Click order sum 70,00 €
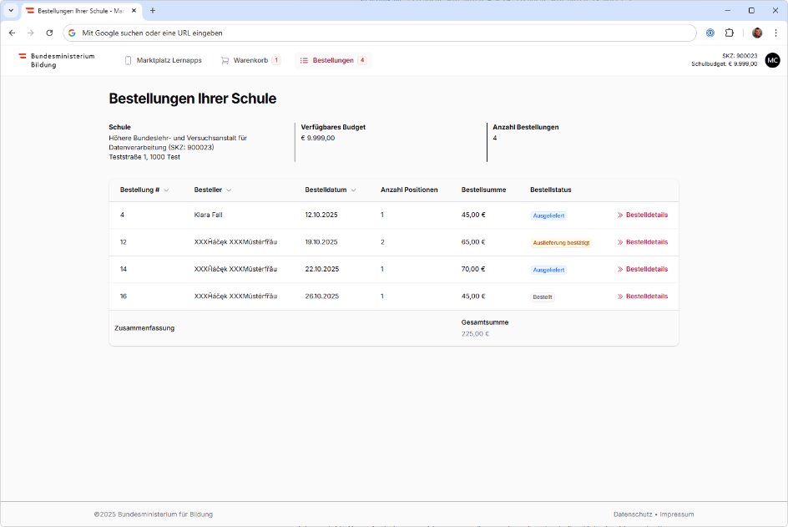This screenshot has height=527, width=788. coord(473,269)
